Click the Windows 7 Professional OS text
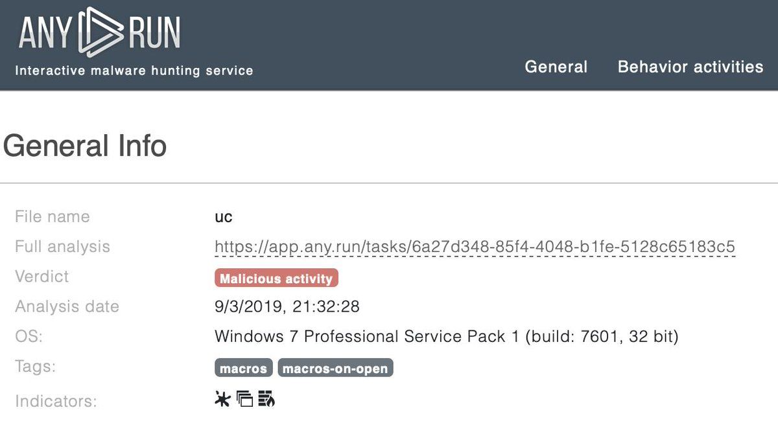 coord(446,337)
